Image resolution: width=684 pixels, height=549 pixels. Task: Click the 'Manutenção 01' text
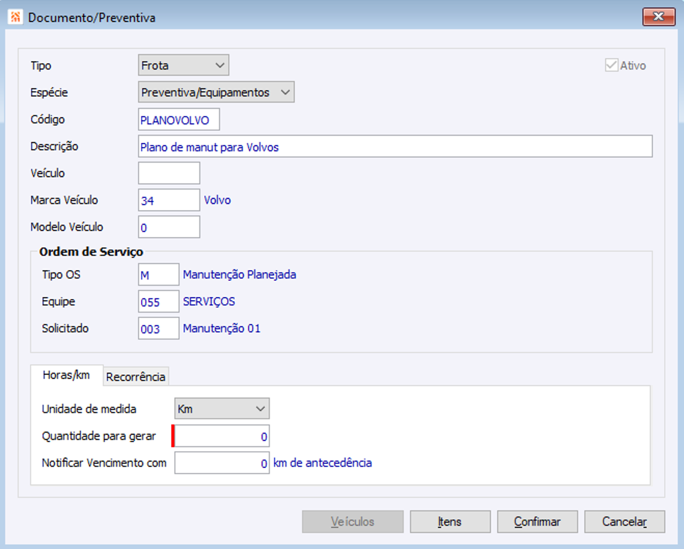click(x=222, y=328)
